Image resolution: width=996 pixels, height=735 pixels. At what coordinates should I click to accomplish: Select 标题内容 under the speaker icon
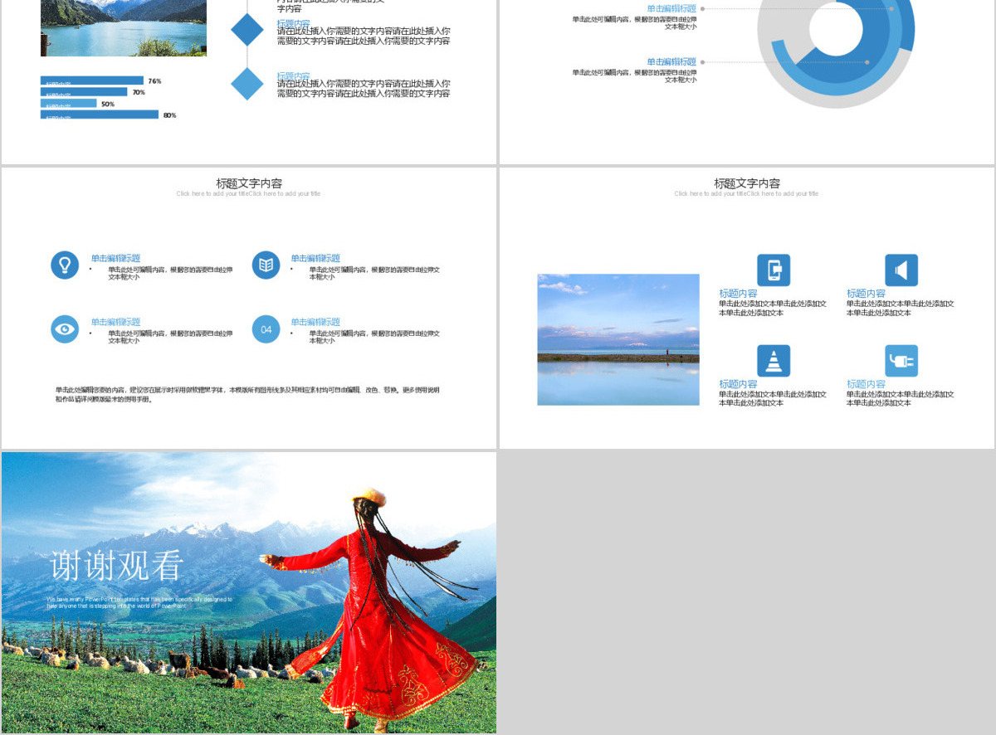[x=866, y=294]
